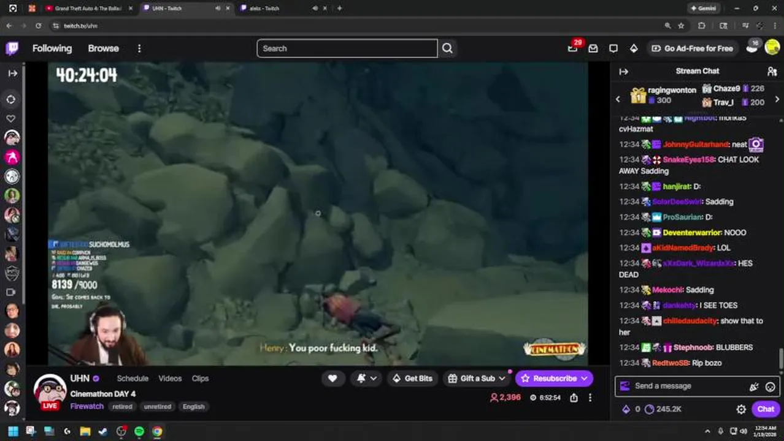Click Send a message chat input

pyautogui.click(x=686, y=386)
